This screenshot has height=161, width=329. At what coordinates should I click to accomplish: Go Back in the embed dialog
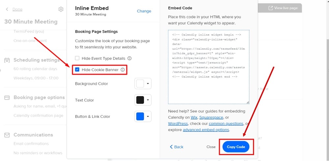176,147
